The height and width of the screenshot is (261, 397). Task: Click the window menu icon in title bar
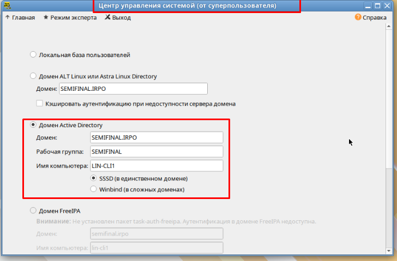pyautogui.click(x=7, y=7)
